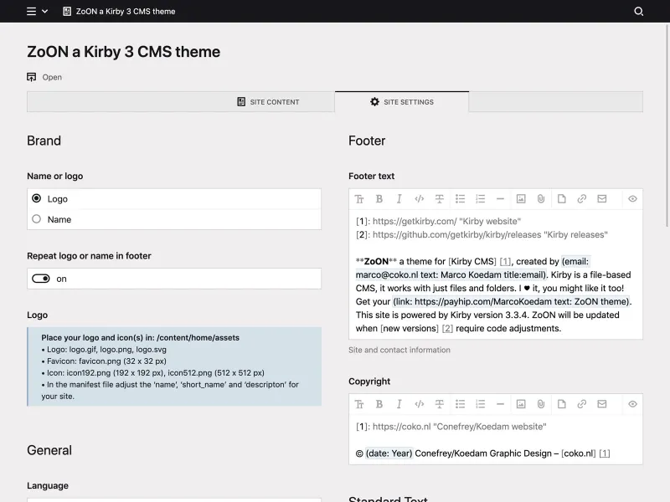Attach a file using the paperclip icon
The height and width of the screenshot is (502, 670).
point(540,198)
